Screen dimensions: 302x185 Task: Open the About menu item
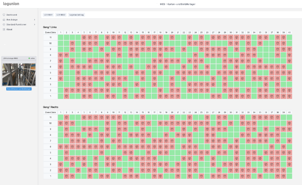9,29
